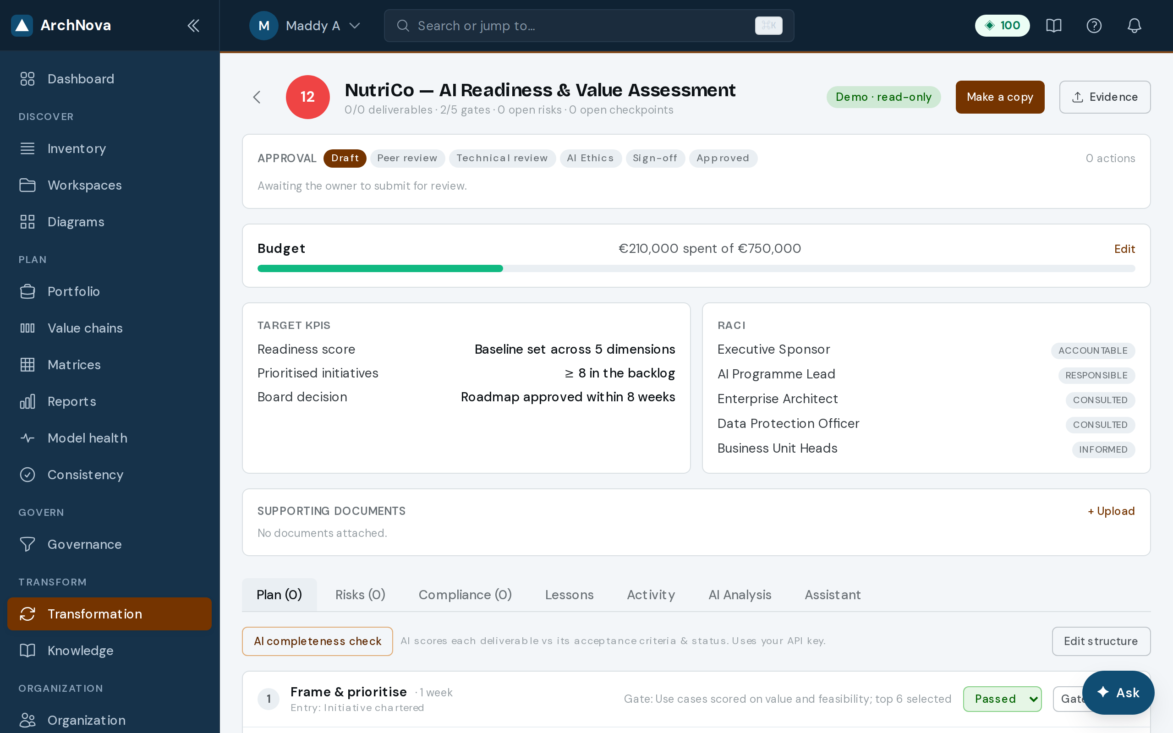Select the Sign-off stage pill

655,159
